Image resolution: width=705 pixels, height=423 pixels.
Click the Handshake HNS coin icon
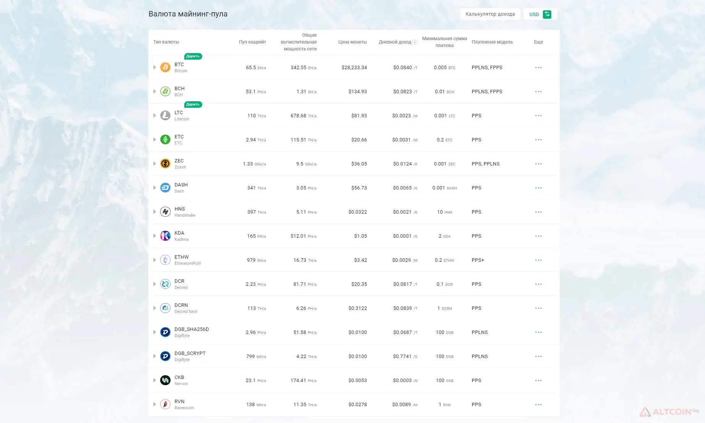tap(165, 212)
